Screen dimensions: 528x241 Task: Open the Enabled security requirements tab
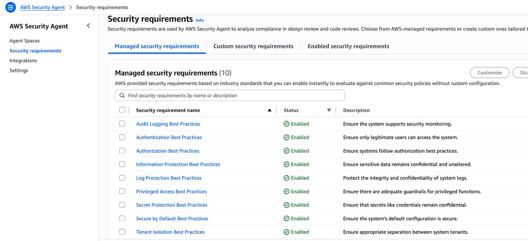348,46
